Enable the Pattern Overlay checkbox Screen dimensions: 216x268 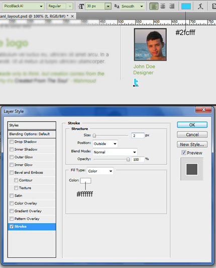[12, 219]
